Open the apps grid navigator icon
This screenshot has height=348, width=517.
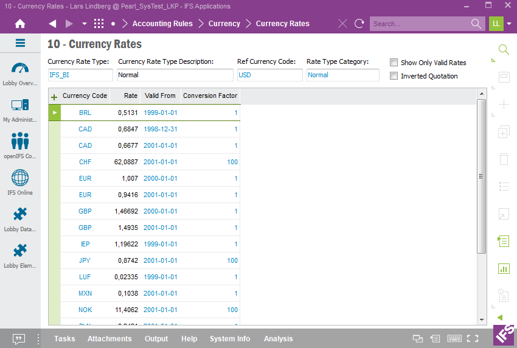99,24
